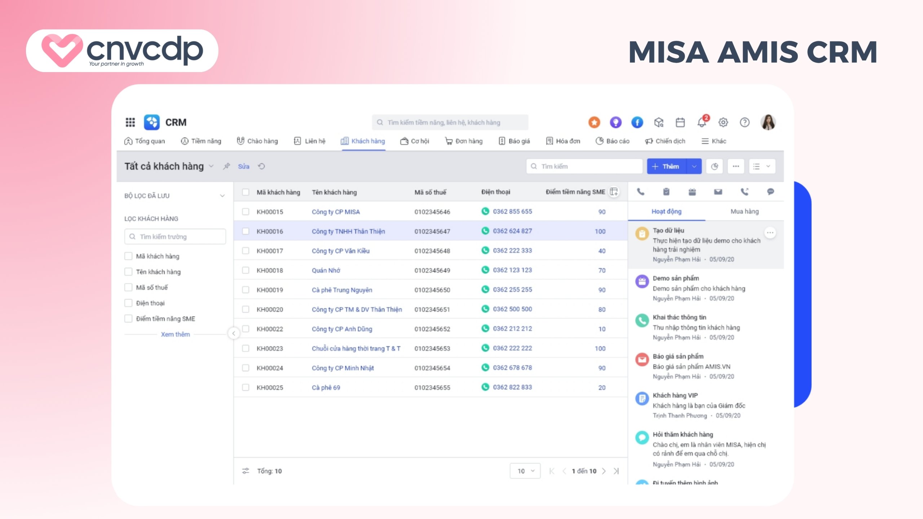Open the calendar icon in top bar
The width and height of the screenshot is (923, 519).
[680, 123]
